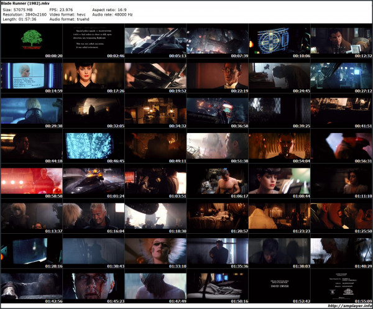
Task: Select the frame stamped 00:22:19
Action: pos(218,76)
